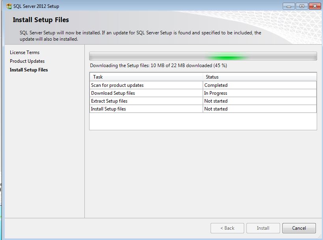Select Product Updates step in sidebar
The height and width of the screenshot is (240, 323).
tap(27, 61)
